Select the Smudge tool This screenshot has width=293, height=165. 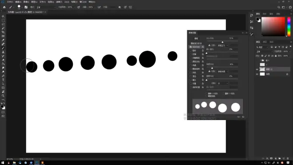coord(3,68)
